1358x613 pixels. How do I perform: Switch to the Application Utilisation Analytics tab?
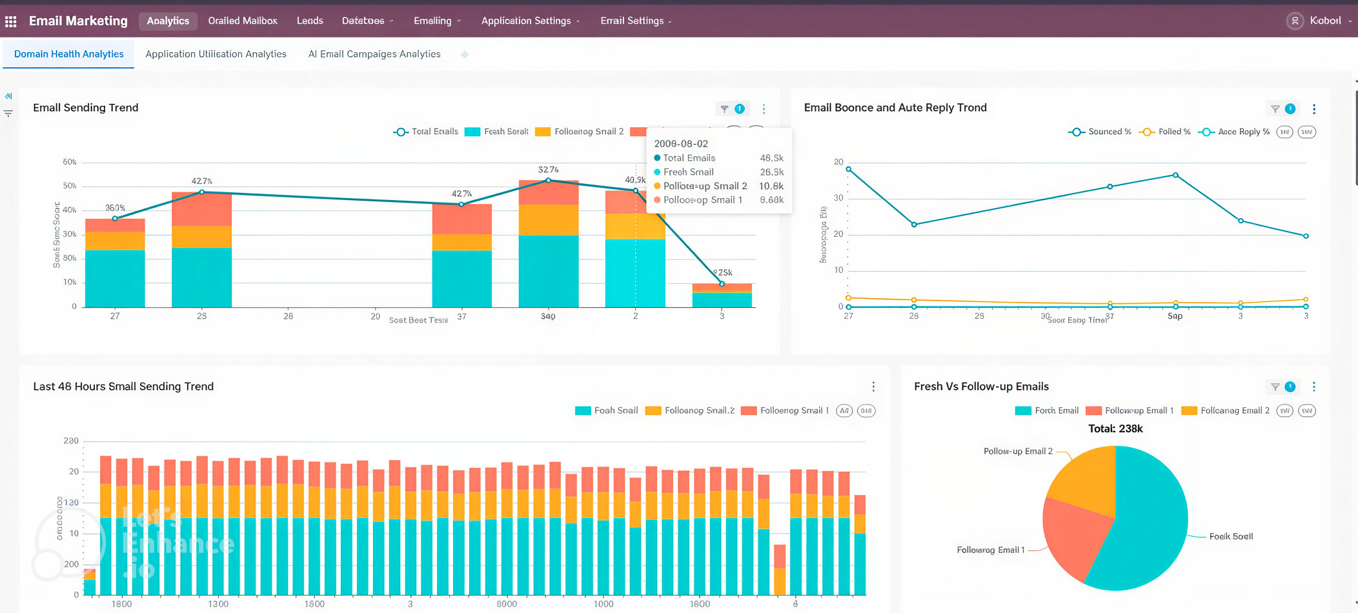[x=216, y=54]
